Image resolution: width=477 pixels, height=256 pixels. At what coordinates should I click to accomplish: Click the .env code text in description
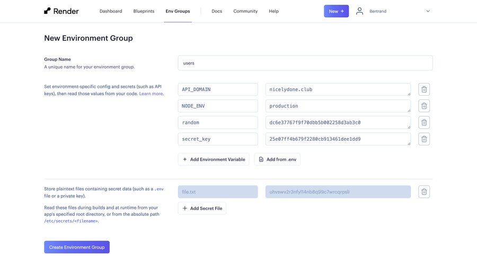coord(159,189)
